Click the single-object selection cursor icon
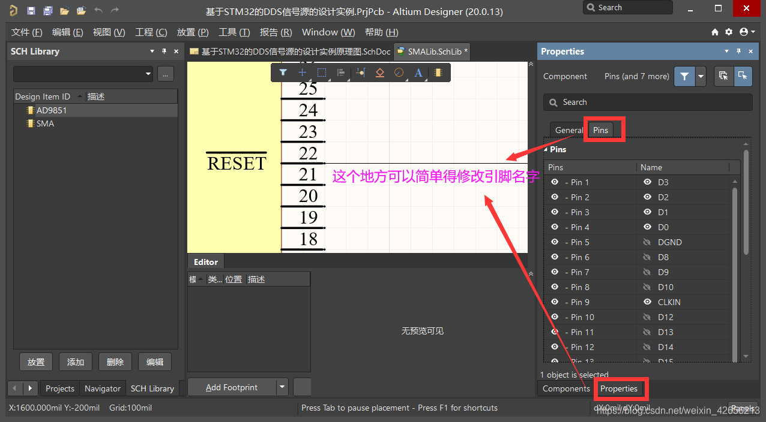The height and width of the screenshot is (422, 766). [x=743, y=76]
